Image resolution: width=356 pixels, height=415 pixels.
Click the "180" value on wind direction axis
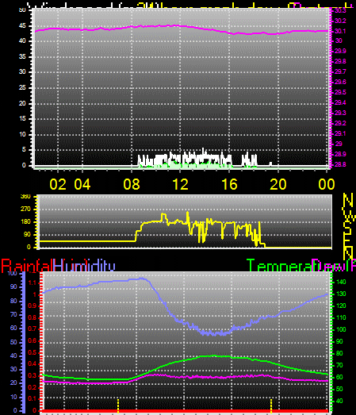pyautogui.click(x=25, y=222)
